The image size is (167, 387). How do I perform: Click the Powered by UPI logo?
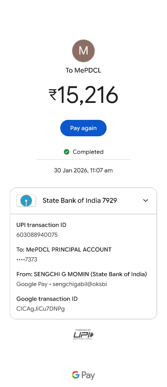(83, 334)
